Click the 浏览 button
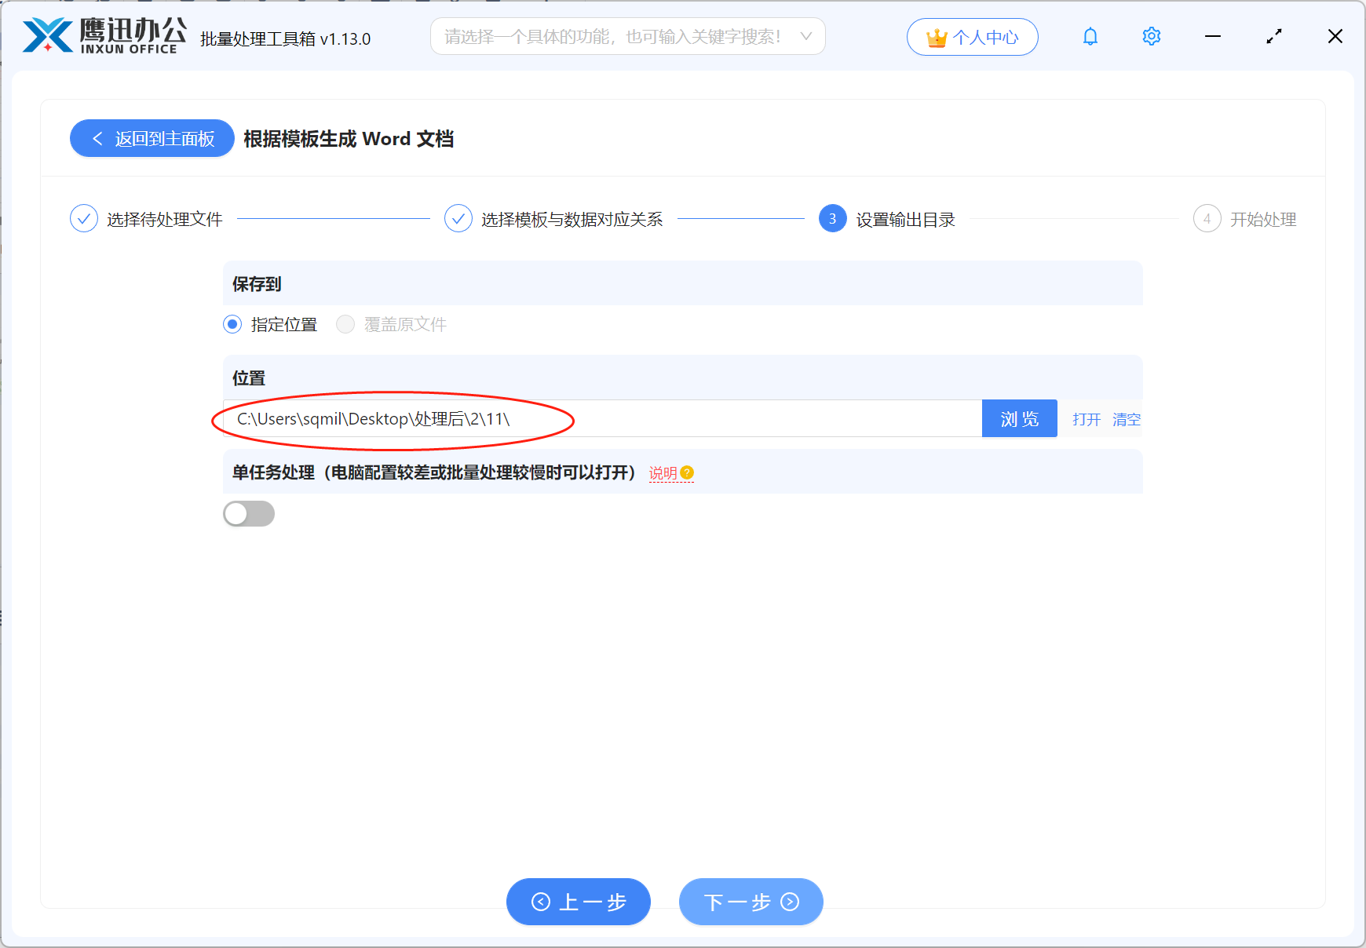1366x948 pixels. (1019, 418)
